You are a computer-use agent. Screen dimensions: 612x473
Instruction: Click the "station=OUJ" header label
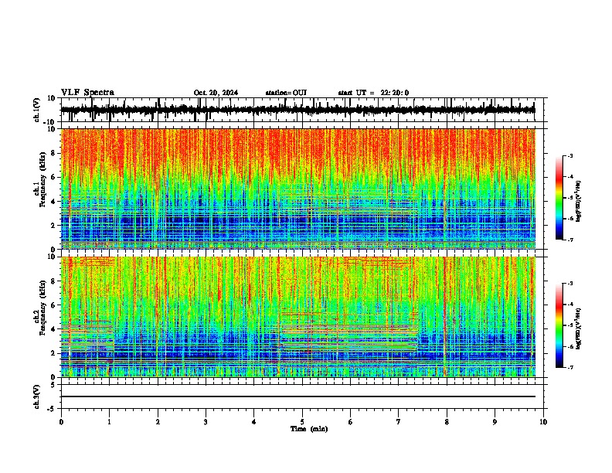coord(286,93)
